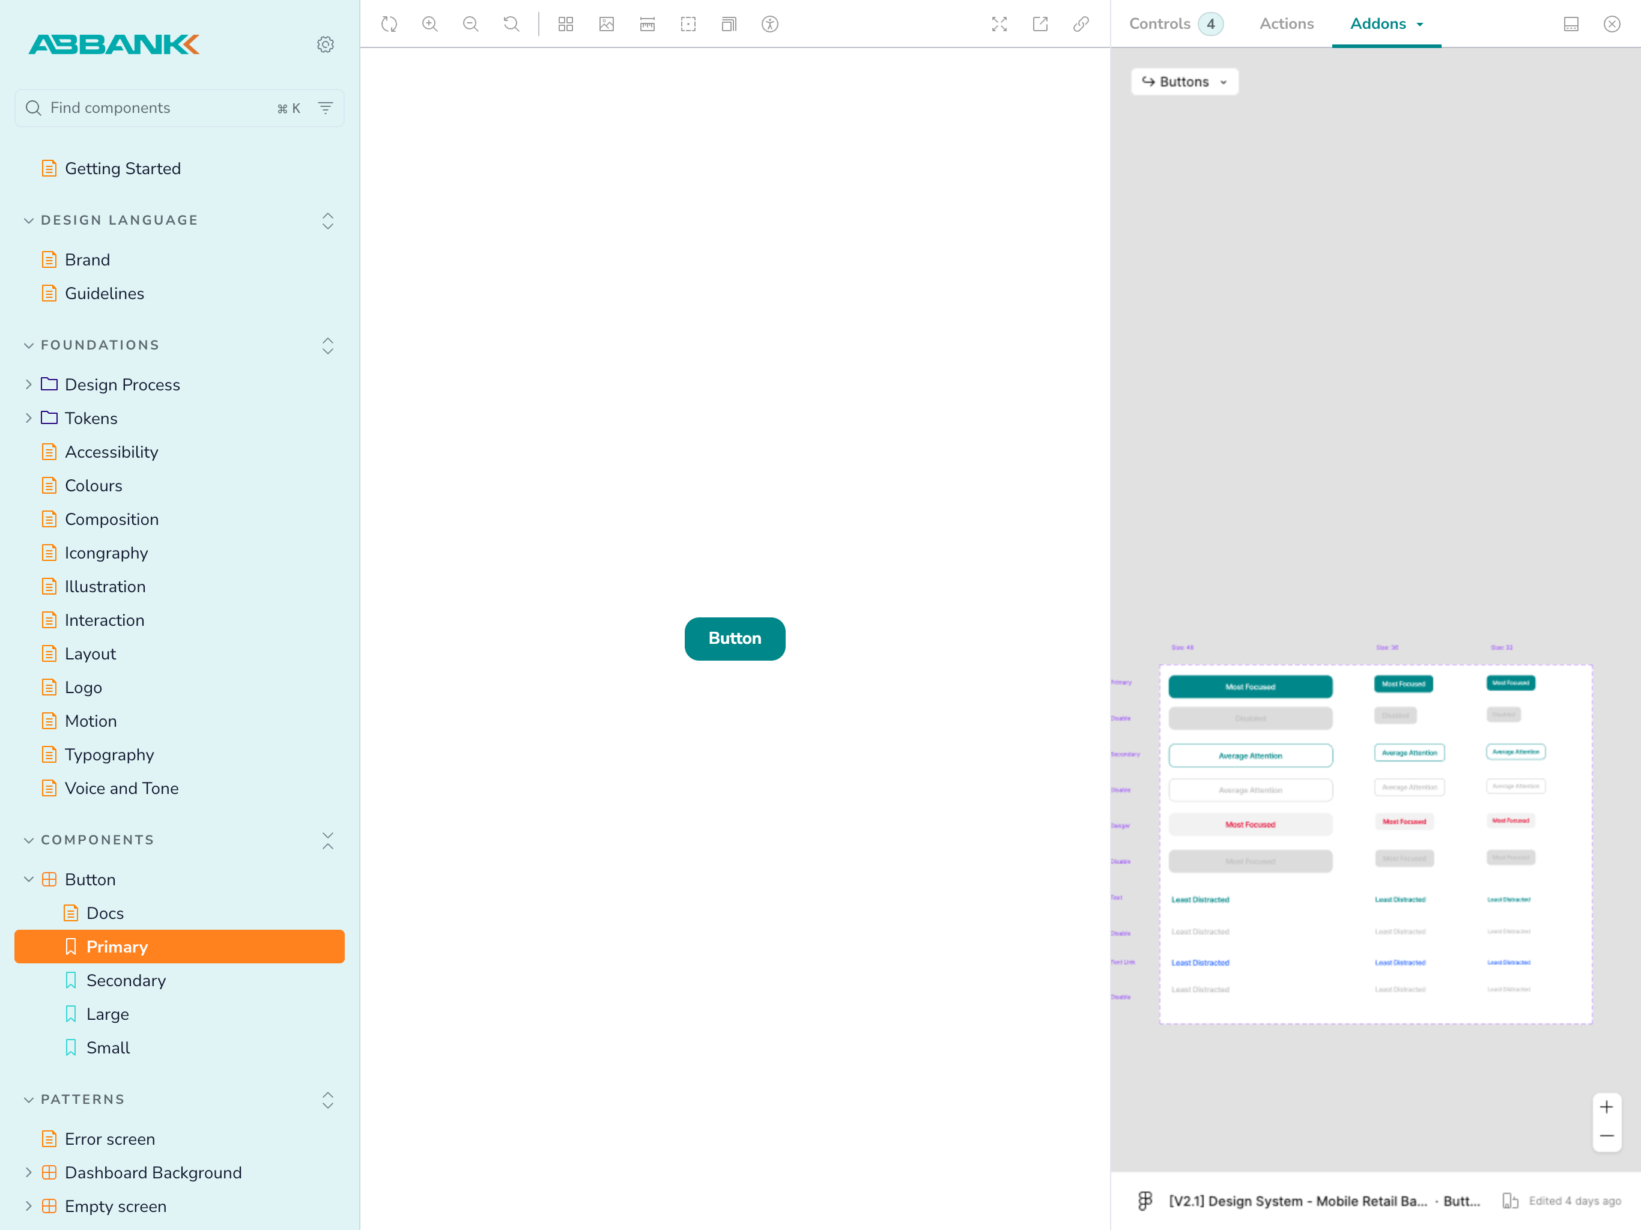Expand the Design Process folder

coord(28,384)
